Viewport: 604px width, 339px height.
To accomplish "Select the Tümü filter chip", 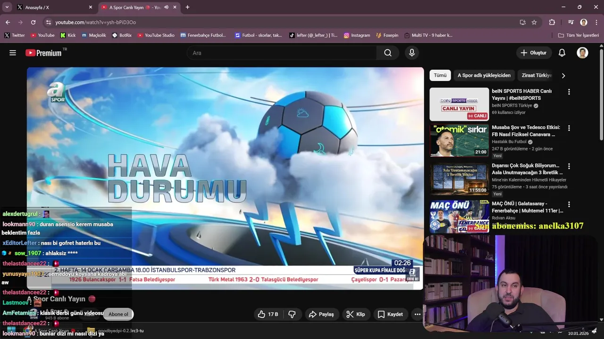I will click(x=440, y=75).
